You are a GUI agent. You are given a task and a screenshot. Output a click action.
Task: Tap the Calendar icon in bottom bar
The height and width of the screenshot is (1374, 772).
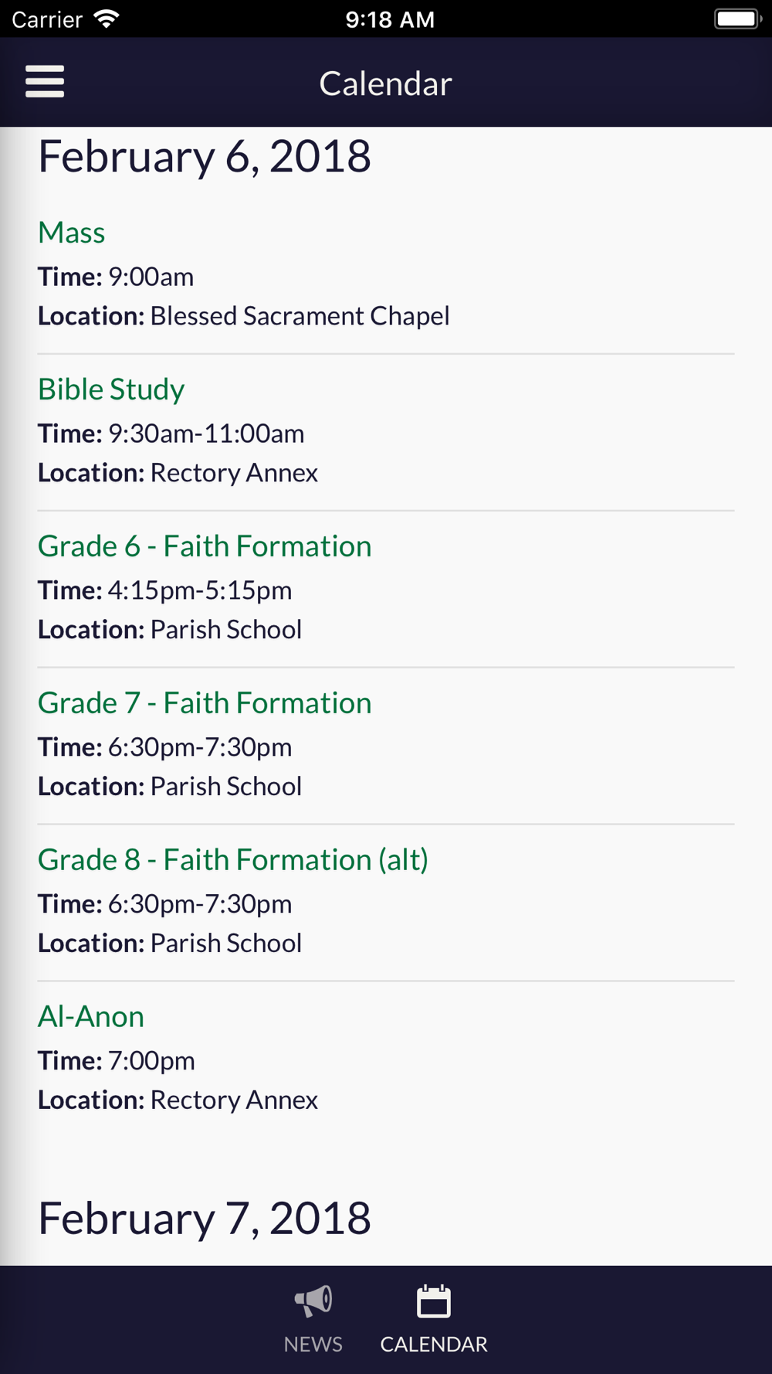tap(434, 1301)
